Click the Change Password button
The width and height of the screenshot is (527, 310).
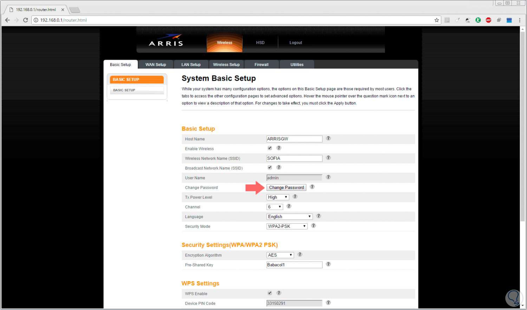coord(286,187)
